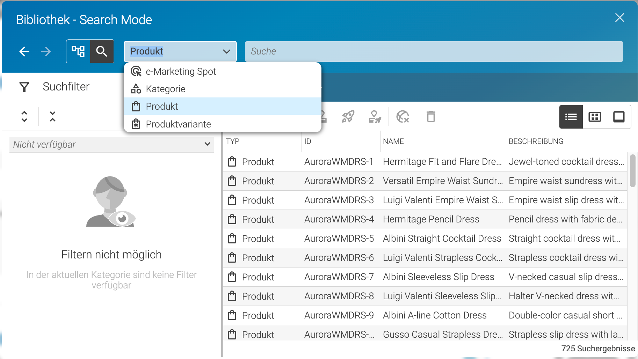Click the approve and publish person icon
The height and width of the screenshot is (359, 638).
tap(375, 117)
